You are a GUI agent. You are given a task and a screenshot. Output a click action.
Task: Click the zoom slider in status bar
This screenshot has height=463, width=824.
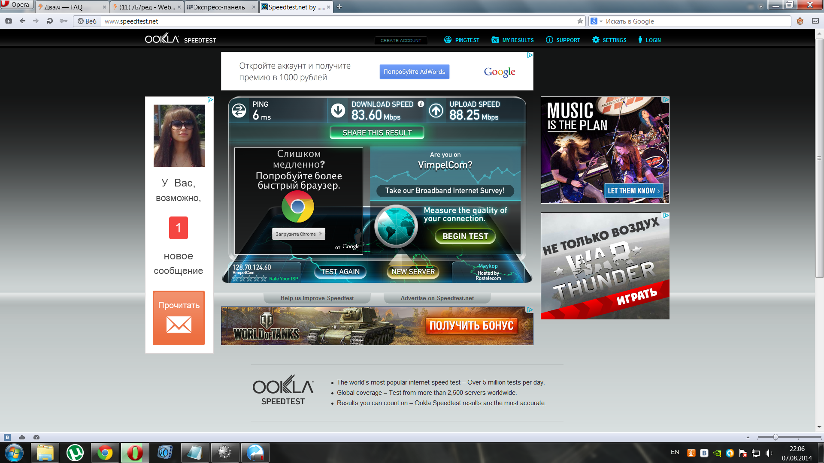776,437
